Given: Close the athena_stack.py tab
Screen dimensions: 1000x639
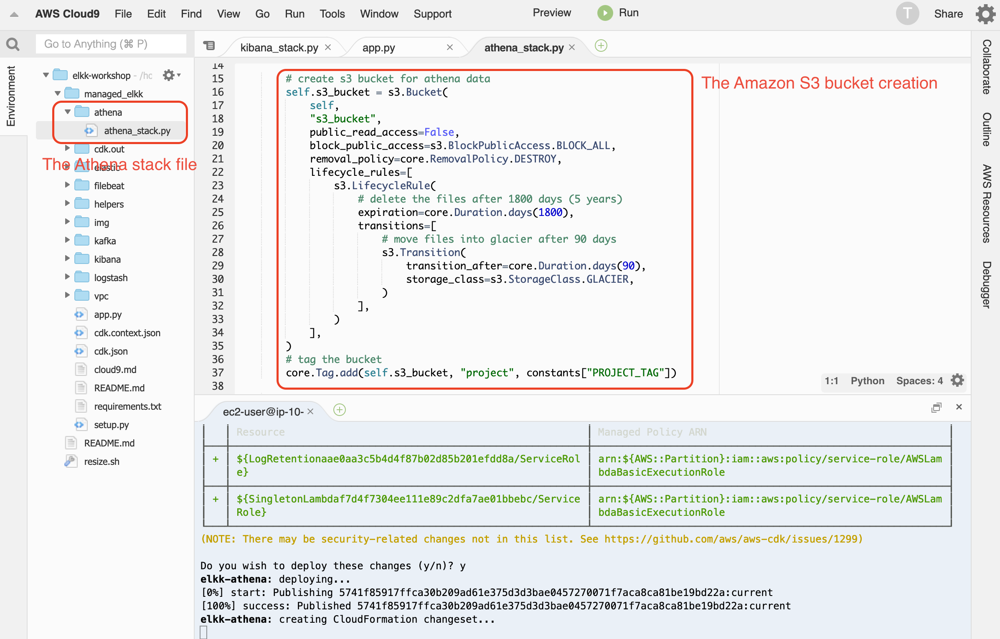Looking at the screenshot, I should [x=572, y=47].
